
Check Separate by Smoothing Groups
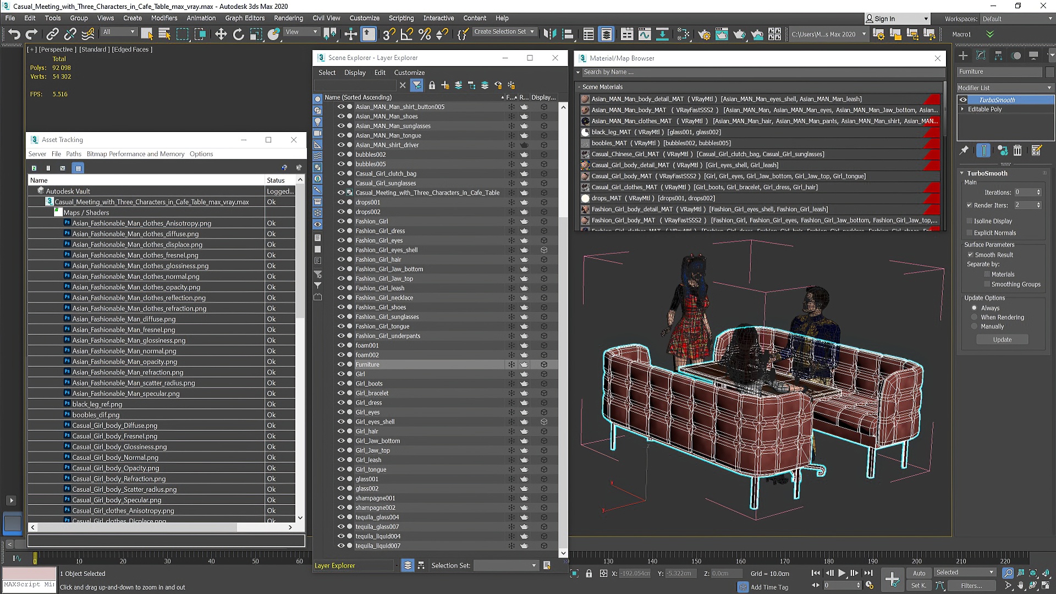pyautogui.click(x=987, y=284)
